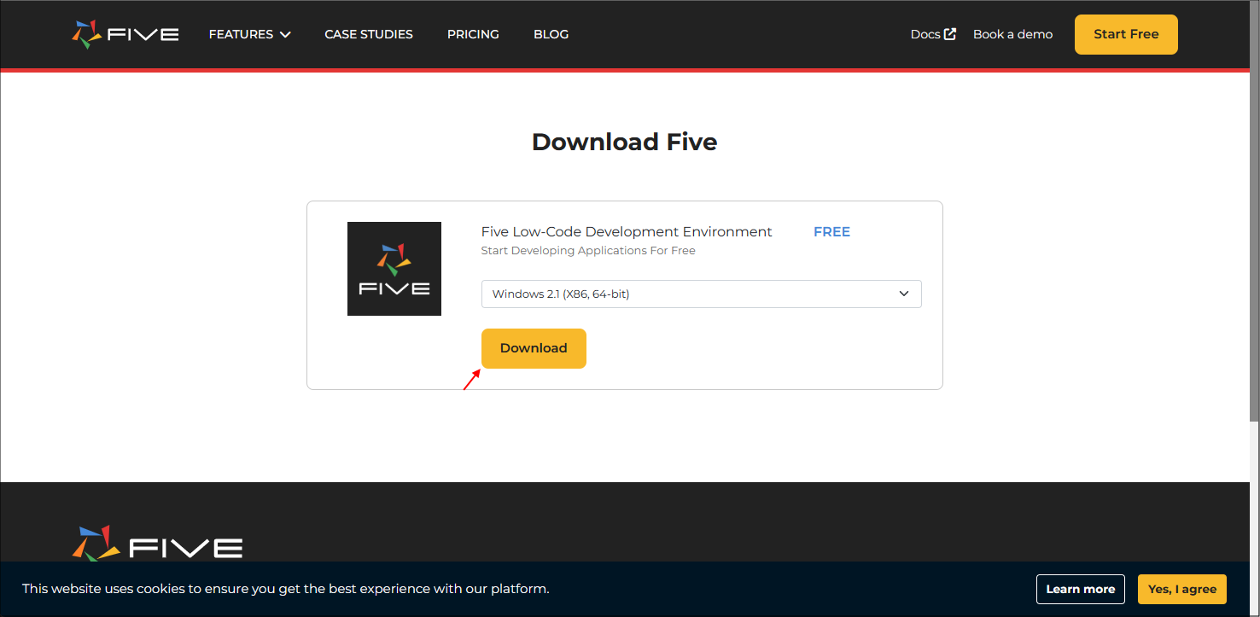Open the Pricing page
1260x617 pixels.
pyautogui.click(x=473, y=34)
